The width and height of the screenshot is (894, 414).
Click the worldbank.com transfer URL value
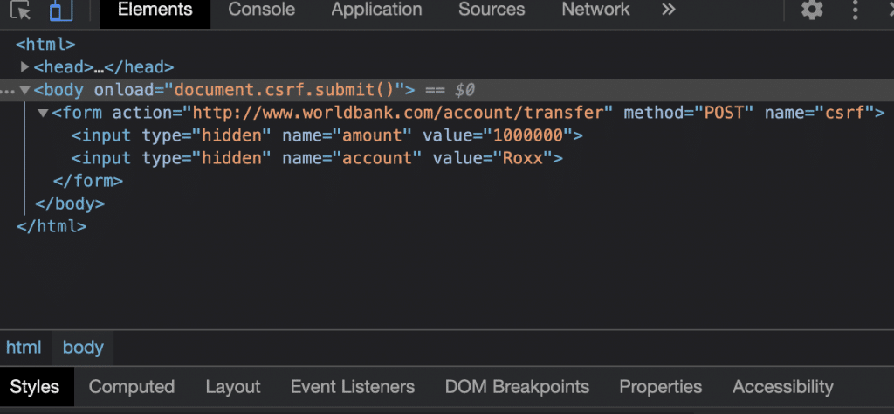pyautogui.click(x=398, y=113)
